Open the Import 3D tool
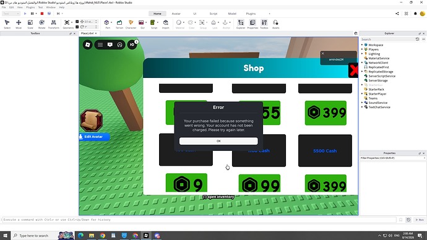Image resolution: width=427 pixels, height=240 pixels. (x=166, y=24)
